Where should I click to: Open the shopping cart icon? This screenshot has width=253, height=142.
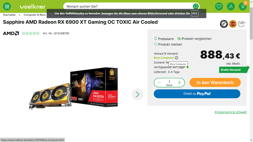click(243, 7)
